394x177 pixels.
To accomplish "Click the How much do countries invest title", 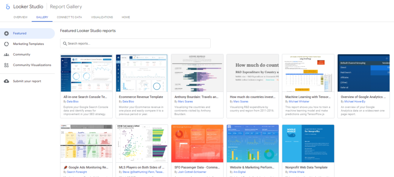I will point(252,97).
